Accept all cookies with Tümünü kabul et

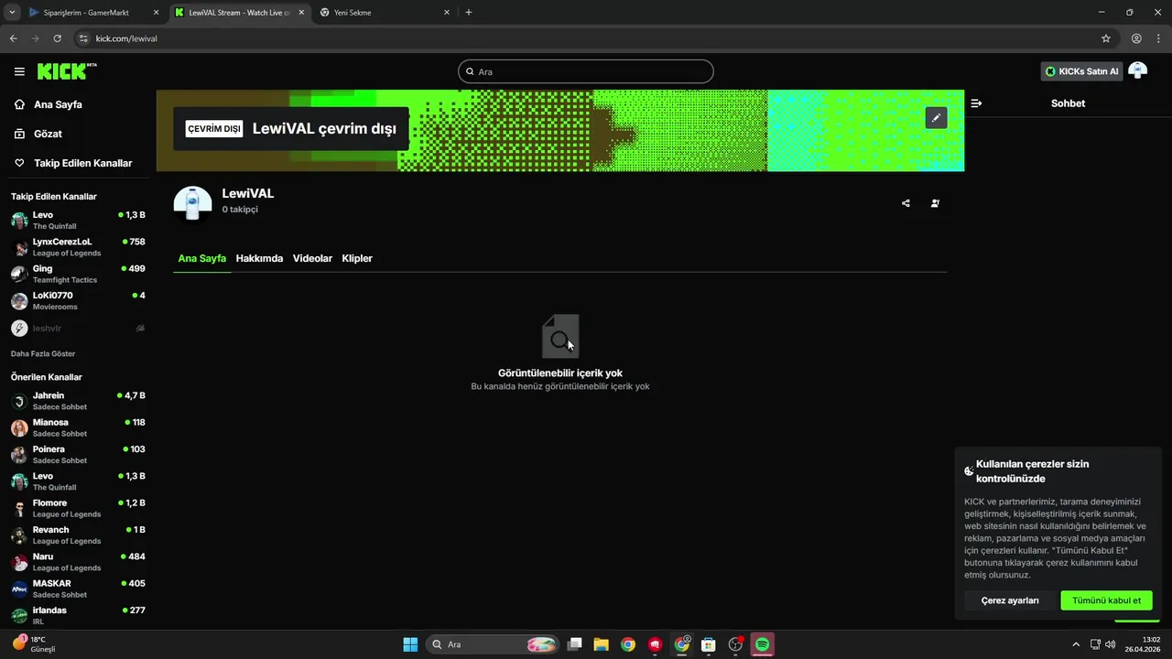(1106, 600)
